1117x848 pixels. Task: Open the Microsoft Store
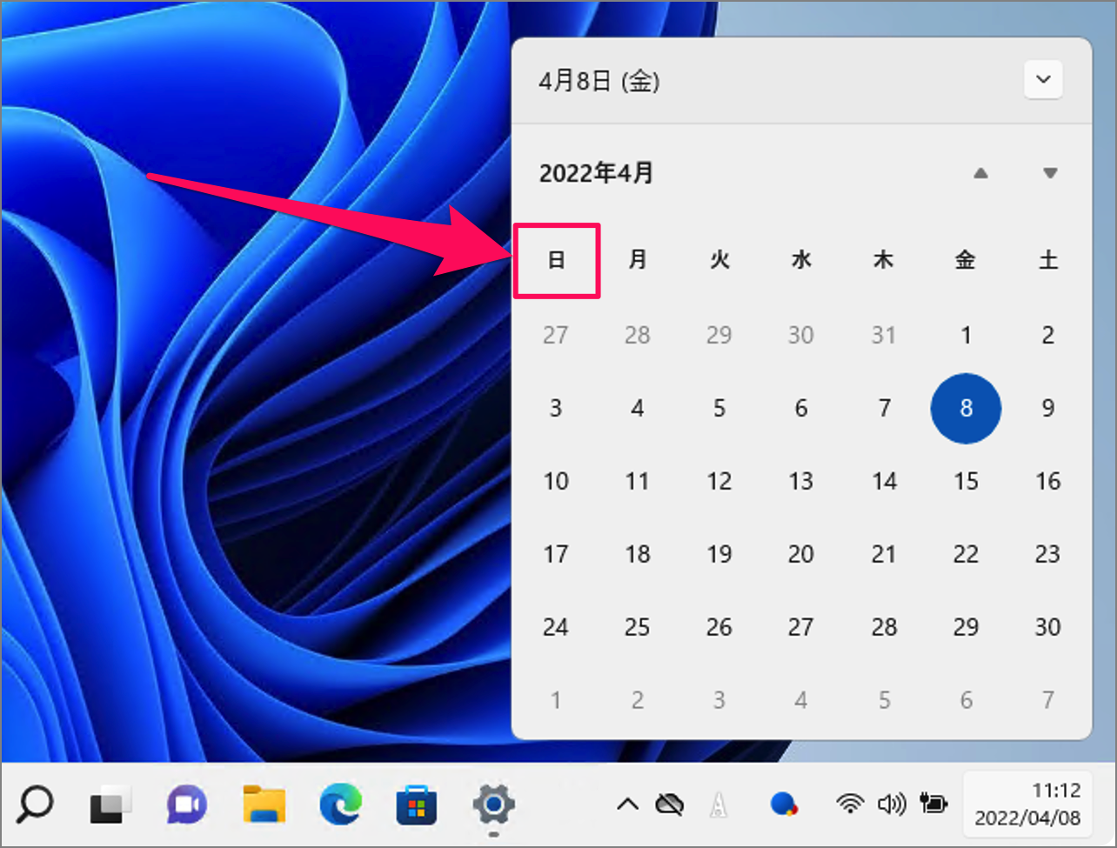[x=416, y=805]
